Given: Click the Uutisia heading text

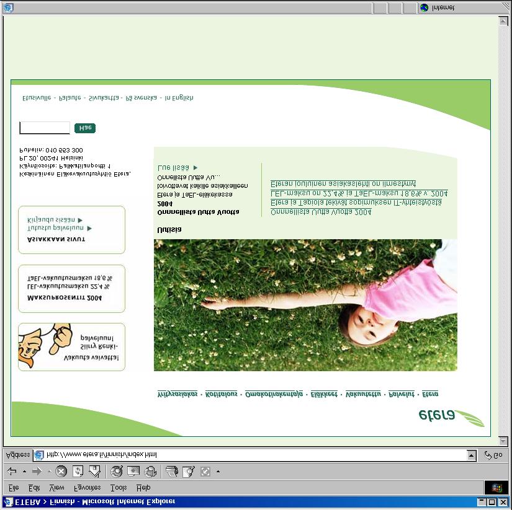Looking at the screenshot, I should (x=169, y=229).
